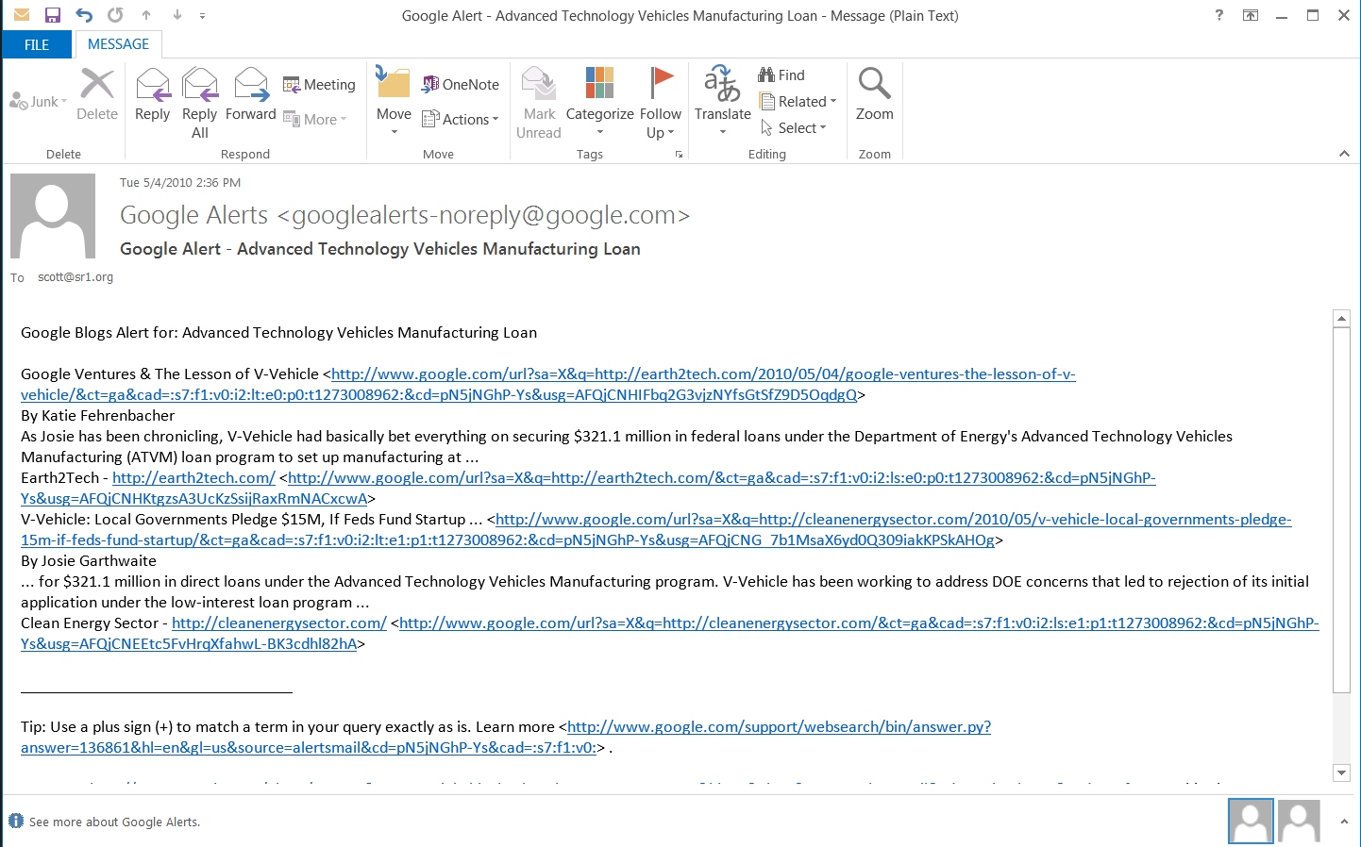This screenshot has width=1361, height=847.
Task: Open the Customize Quick Access Toolbar dropdown
Action: (x=203, y=16)
